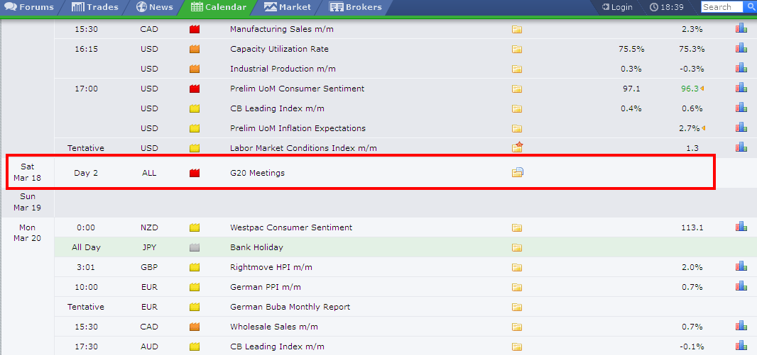Open detail folder for USD CB Leading Index
The height and width of the screenshot is (355, 757).
point(517,108)
